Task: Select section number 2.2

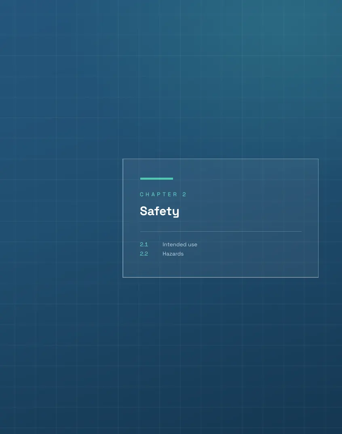Action: point(144,254)
